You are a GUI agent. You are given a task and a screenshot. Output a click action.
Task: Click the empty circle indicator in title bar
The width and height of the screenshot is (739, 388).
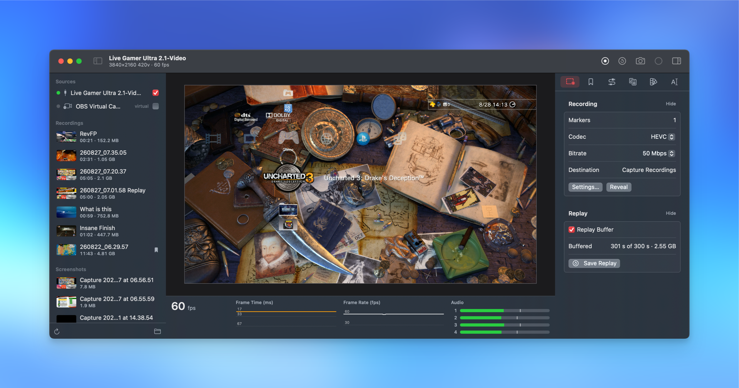[x=659, y=61]
